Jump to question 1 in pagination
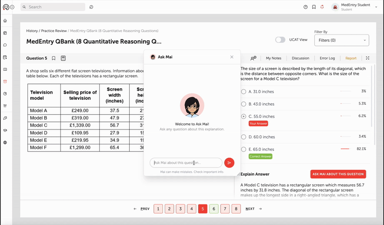The width and height of the screenshot is (384, 225). coord(158,209)
